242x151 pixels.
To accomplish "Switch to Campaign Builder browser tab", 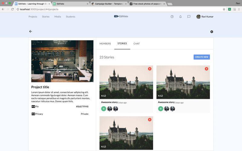I will (x=109, y=4).
